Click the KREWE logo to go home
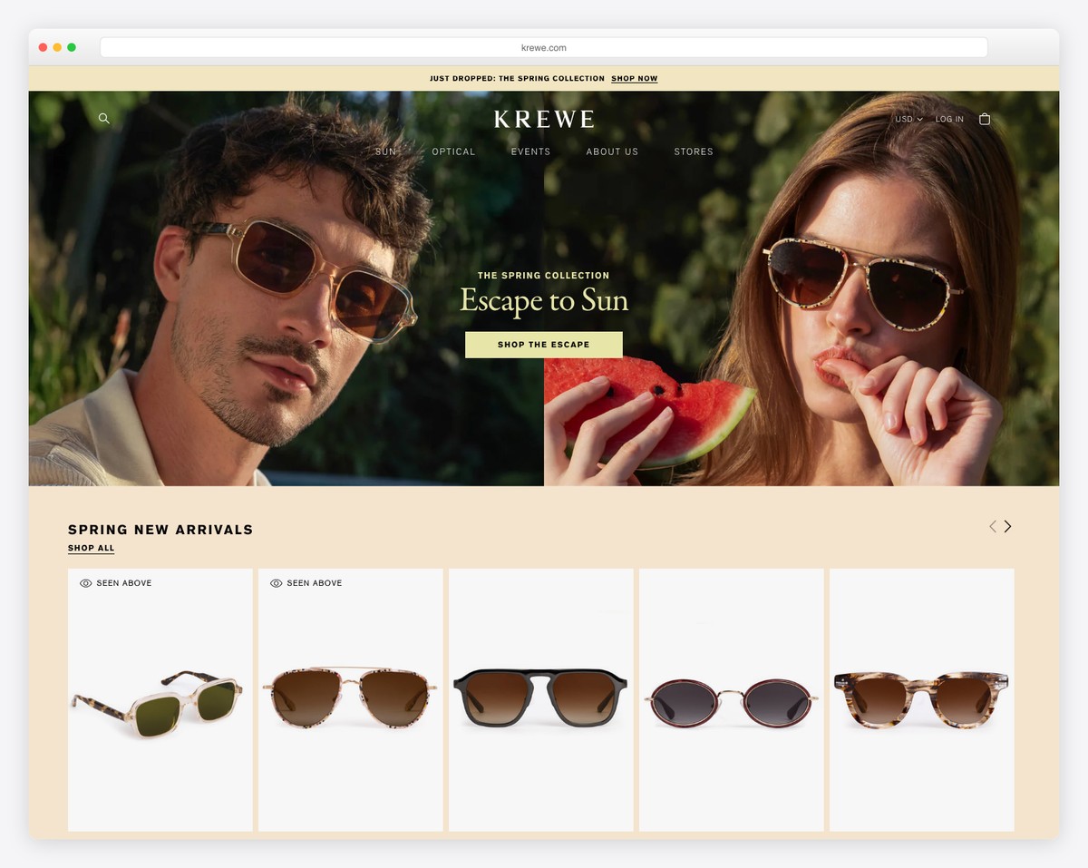This screenshot has width=1088, height=868. point(543,119)
